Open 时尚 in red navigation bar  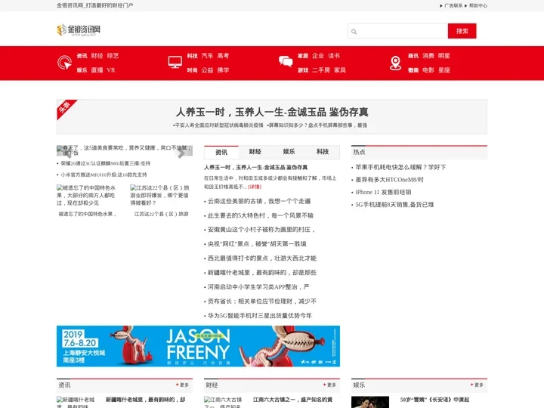[x=192, y=70]
